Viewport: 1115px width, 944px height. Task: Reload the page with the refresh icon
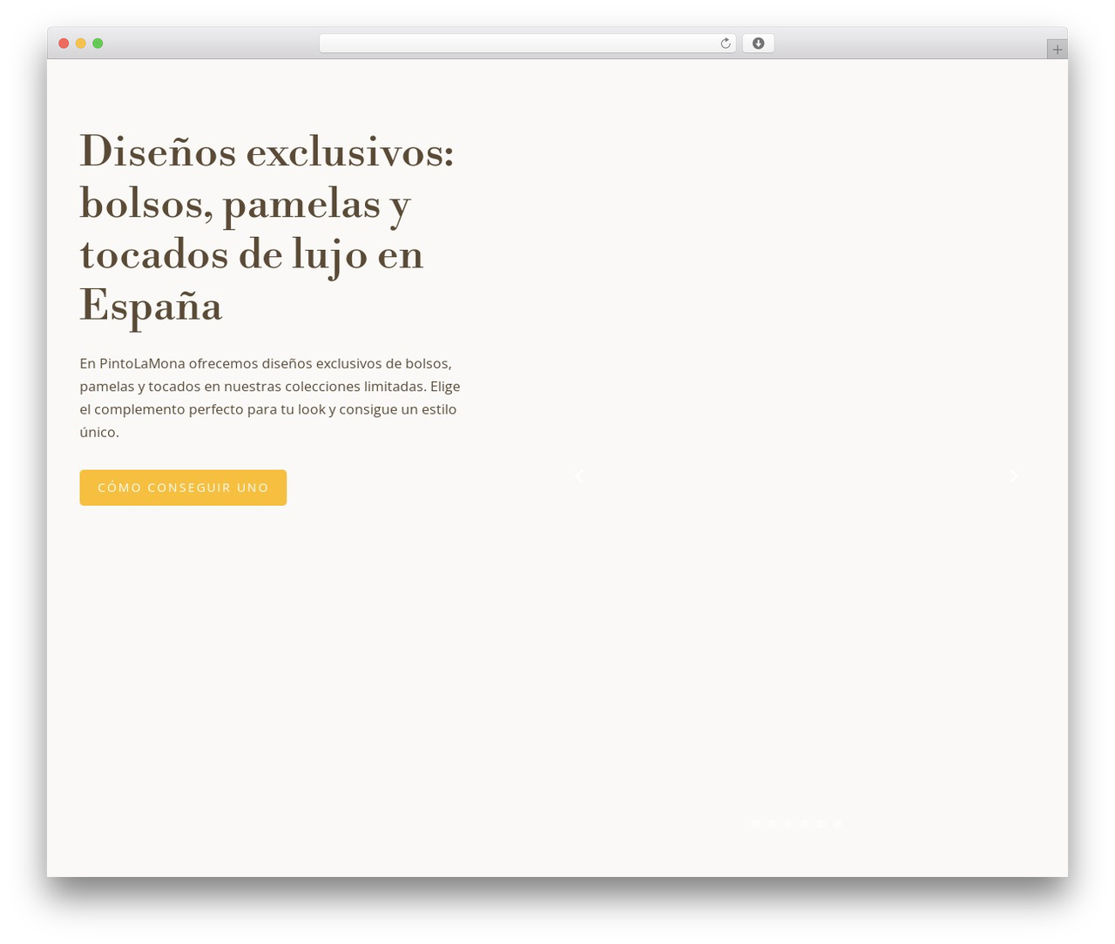tap(725, 44)
